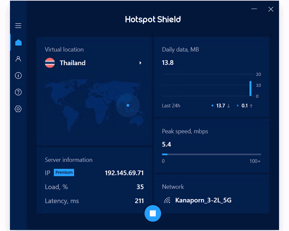The image size is (289, 231).
Task: Click the Daily data value 13.8
Action: tap(168, 63)
